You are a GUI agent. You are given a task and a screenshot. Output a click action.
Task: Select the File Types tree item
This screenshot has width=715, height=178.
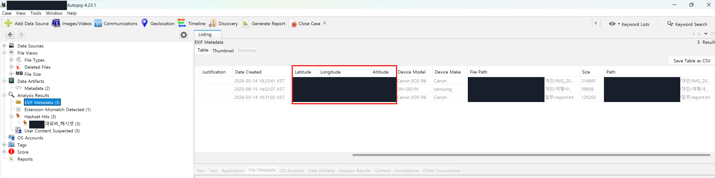(34, 60)
